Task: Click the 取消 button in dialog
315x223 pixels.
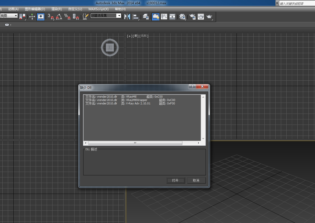Action: (x=196, y=180)
